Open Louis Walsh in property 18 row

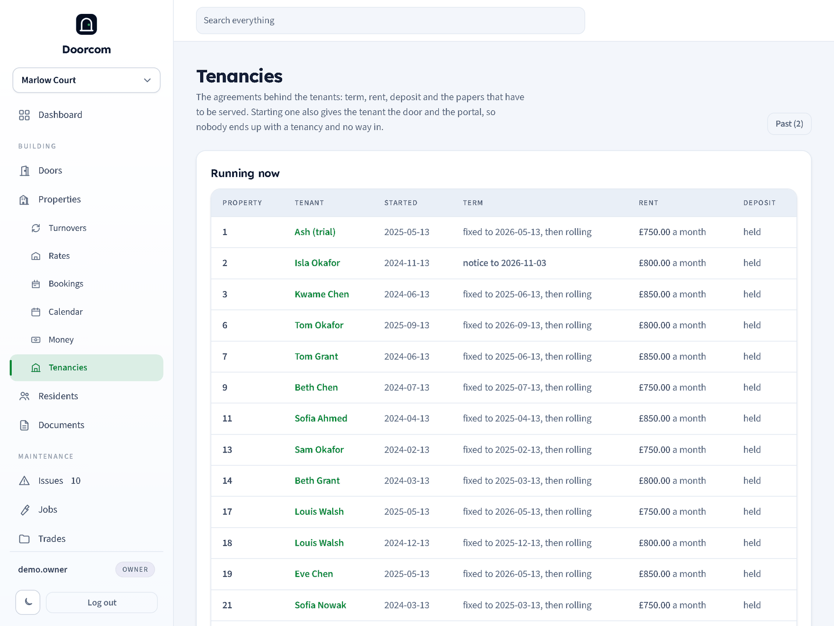(319, 543)
